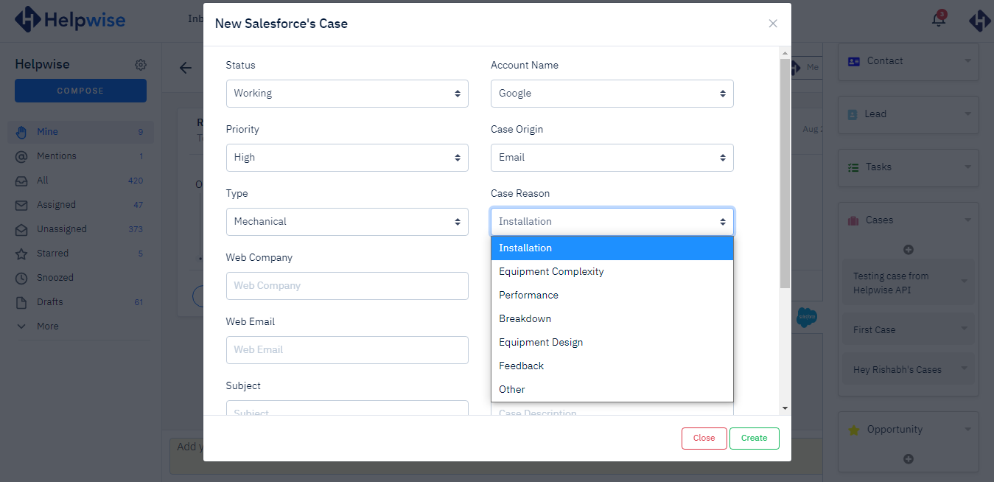Expand the Type dropdown
The image size is (994, 482).
point(347,222)
